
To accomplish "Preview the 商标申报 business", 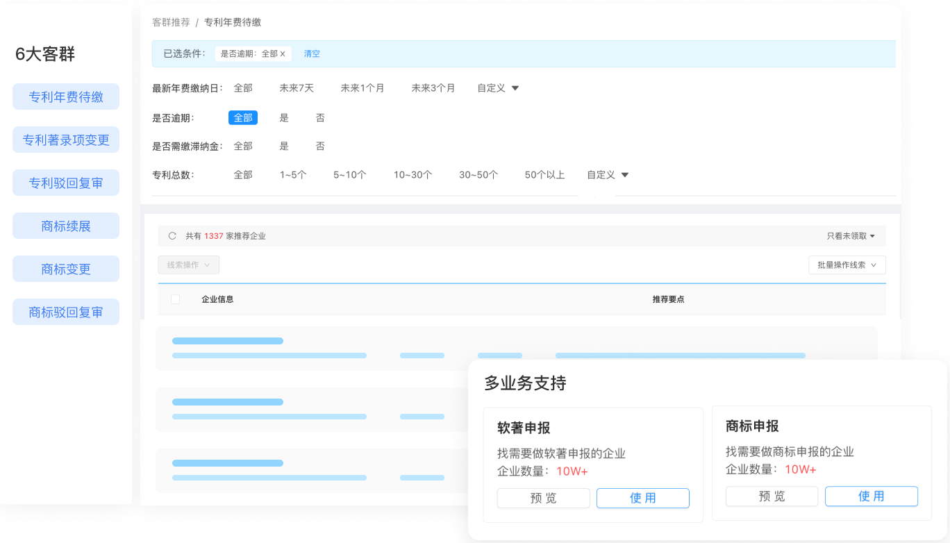I will click(x=772, y=496).
